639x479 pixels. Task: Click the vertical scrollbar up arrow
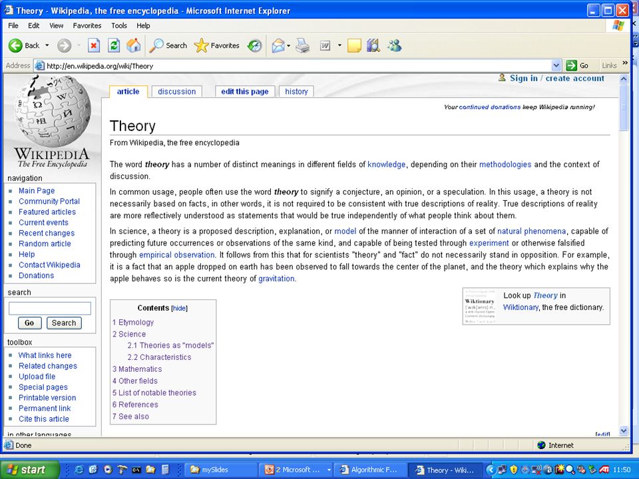624,79
